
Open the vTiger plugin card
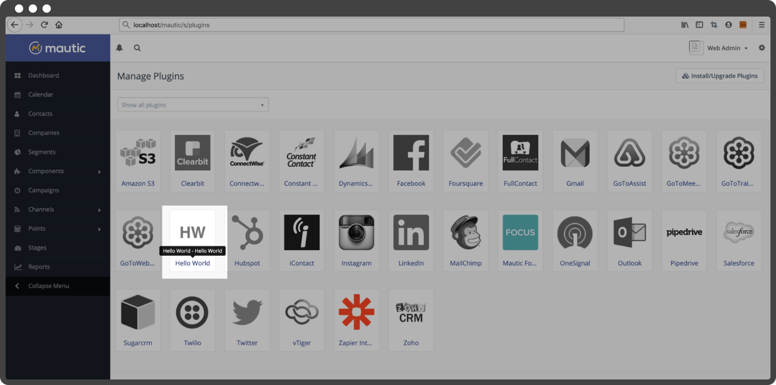(x=302, y=320)
